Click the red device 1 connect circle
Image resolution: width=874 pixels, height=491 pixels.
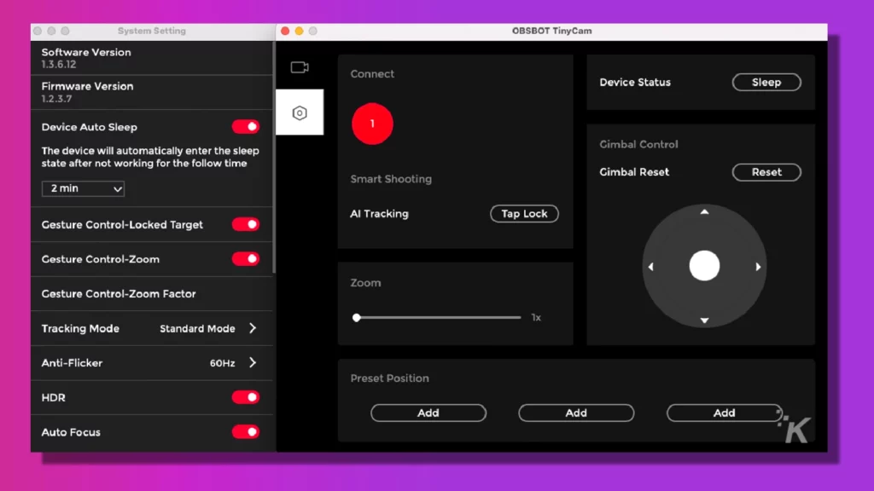[372, 124]
